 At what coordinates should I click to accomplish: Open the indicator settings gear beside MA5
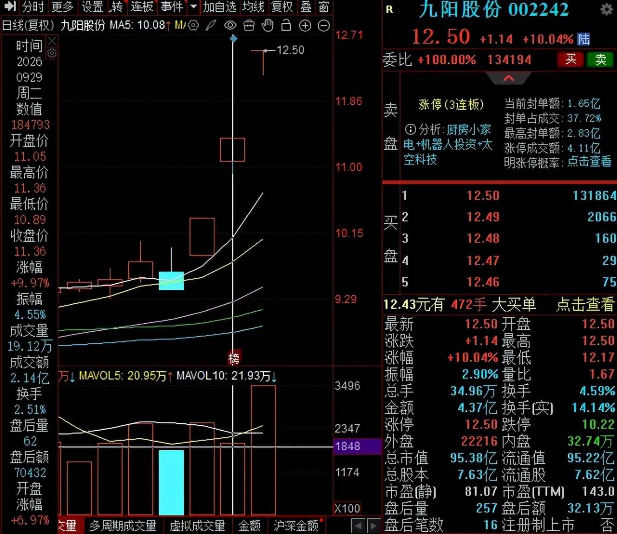193,26
